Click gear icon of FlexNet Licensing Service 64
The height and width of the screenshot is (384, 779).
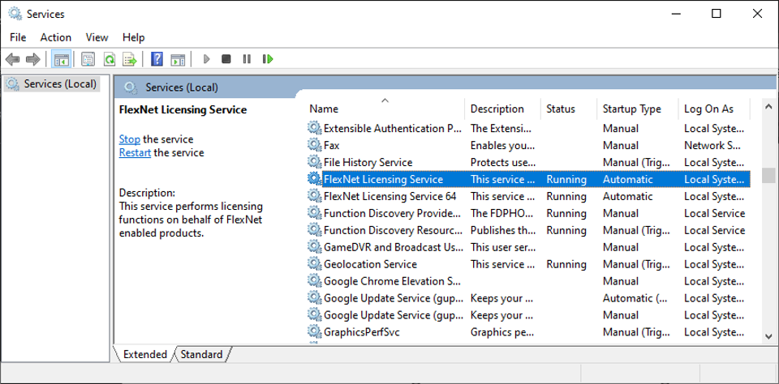314,196
